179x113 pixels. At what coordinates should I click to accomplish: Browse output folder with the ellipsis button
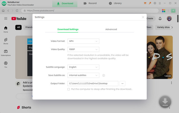click(122, 83)
